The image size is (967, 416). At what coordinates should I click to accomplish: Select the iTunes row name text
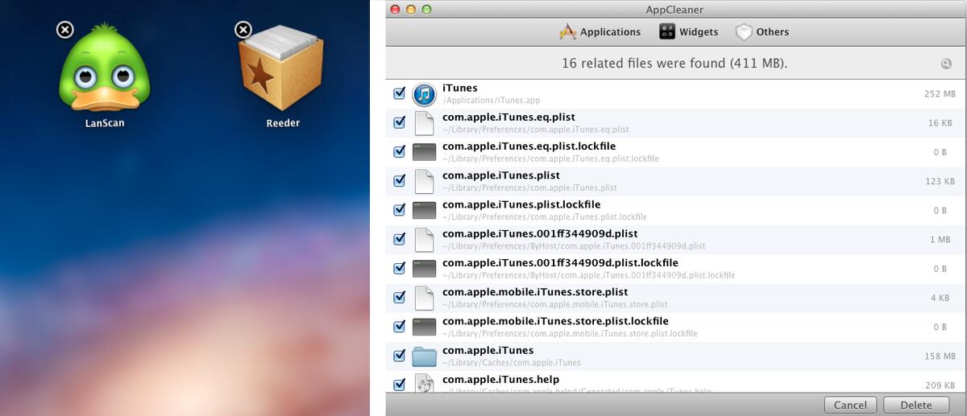tap(460, 88)
